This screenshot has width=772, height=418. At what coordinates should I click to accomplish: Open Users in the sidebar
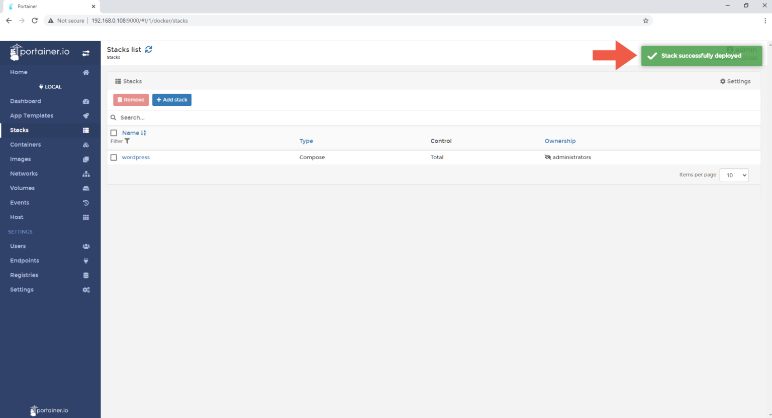point(18,246)
